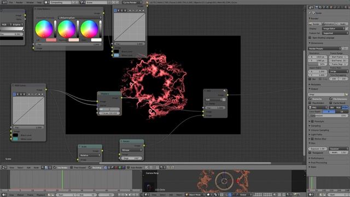Open the Object Mode dropdown
This screenshot has width=350, height=197.
(x=195, y=195)
